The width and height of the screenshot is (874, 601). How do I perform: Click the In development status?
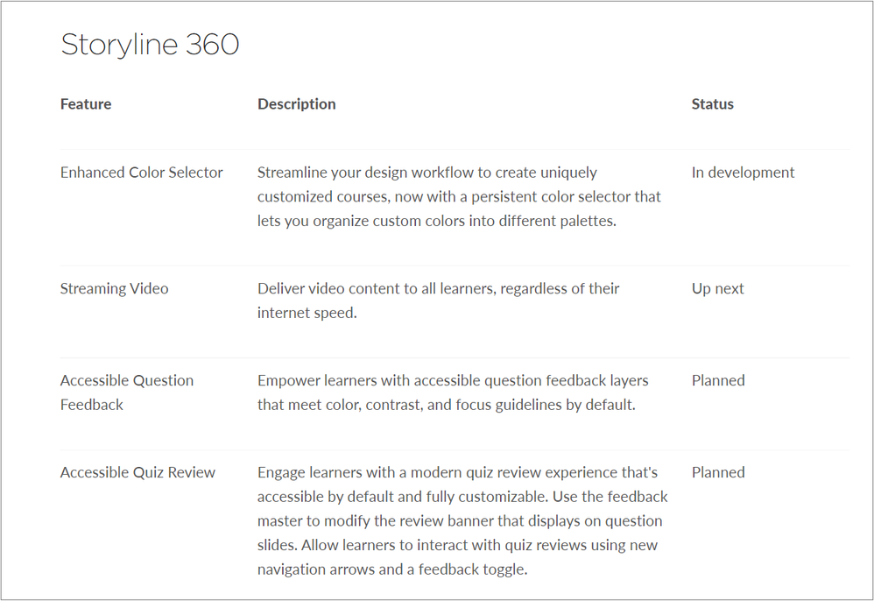coord(743,173)
